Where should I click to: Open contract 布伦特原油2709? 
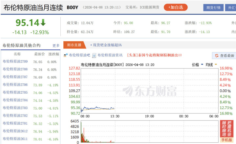pyautogui.click(x=15, y=62)
